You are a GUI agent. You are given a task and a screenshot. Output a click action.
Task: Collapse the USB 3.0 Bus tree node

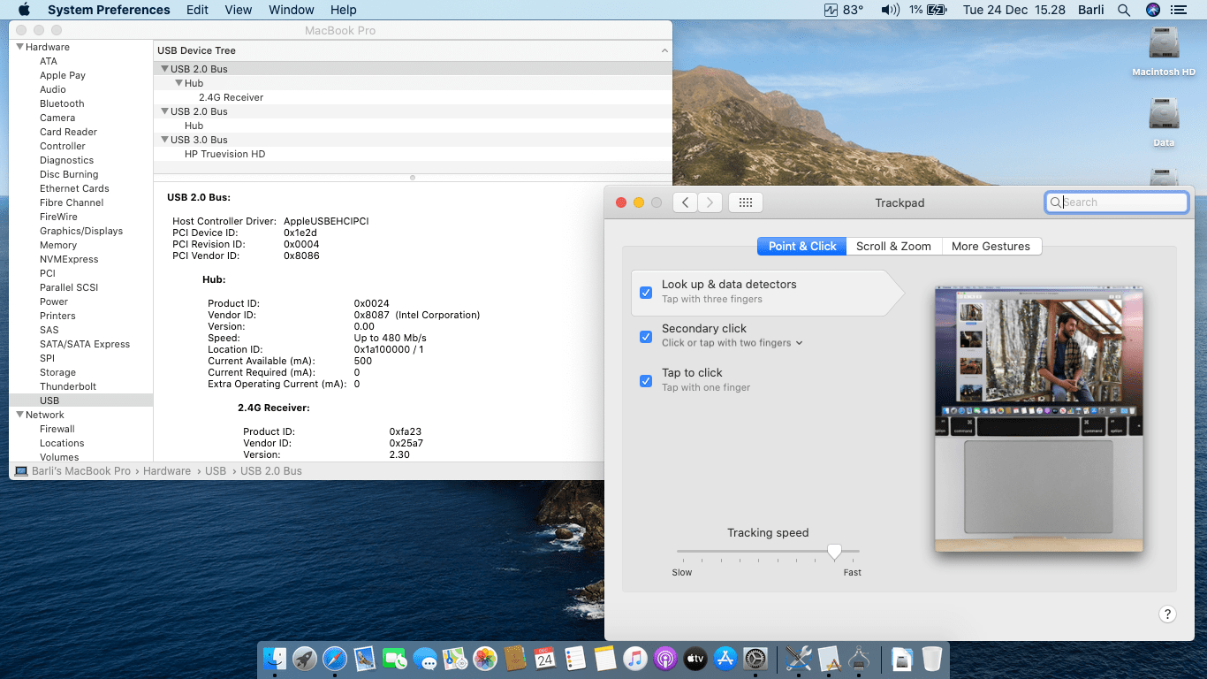coord(164,140)
